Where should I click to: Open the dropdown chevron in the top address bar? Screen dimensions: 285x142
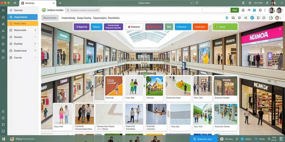click(191, 3)
